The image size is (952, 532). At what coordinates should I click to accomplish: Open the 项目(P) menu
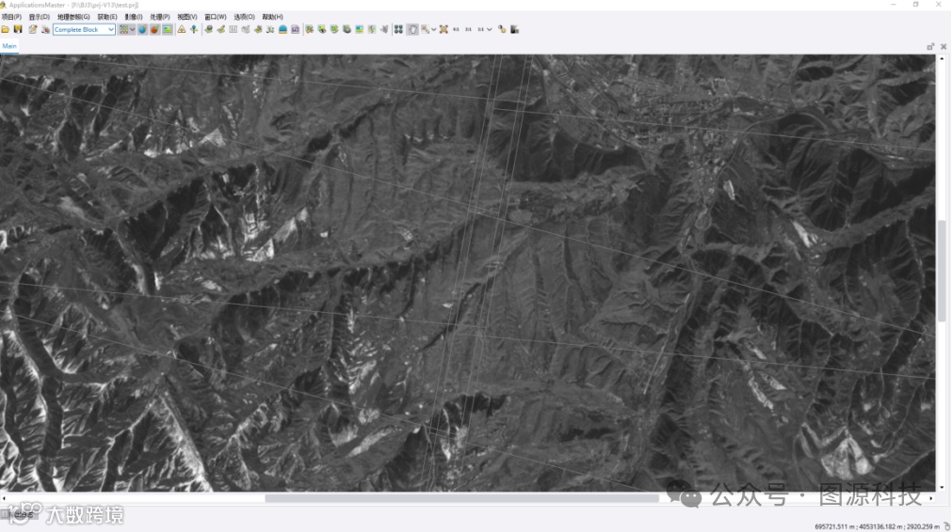[11, 17]
